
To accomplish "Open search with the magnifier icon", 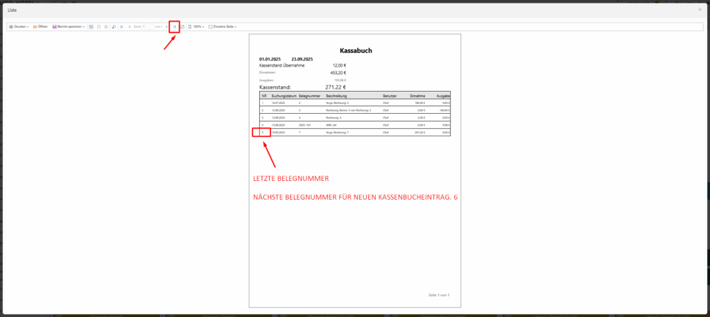I will click(114, 26).
